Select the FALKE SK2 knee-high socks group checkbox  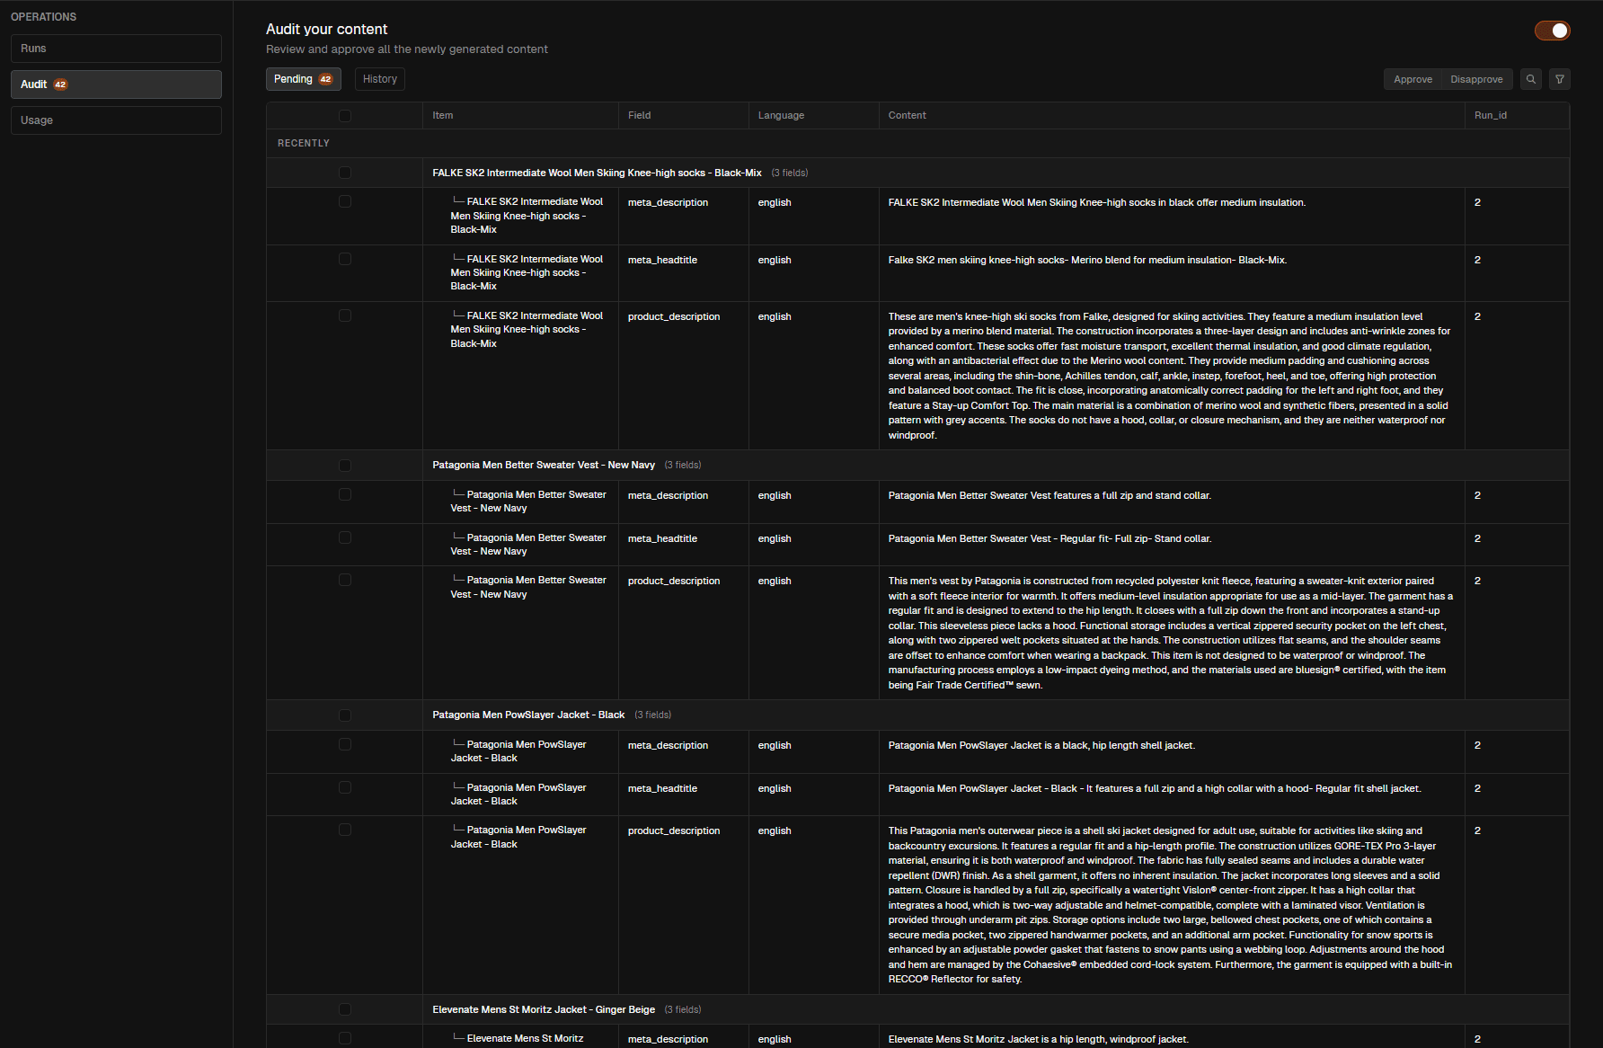pos(345,173)
